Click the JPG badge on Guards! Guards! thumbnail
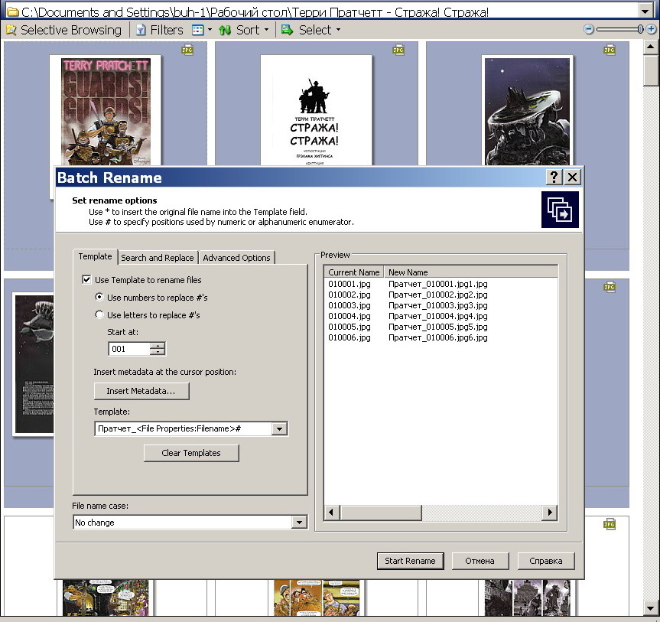The height and width of the screenshot is (622, 660). [x=187, y=50]
